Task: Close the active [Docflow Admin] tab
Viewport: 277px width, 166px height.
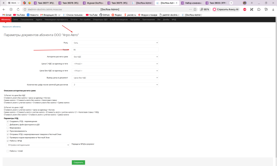Action: (176, 3)
